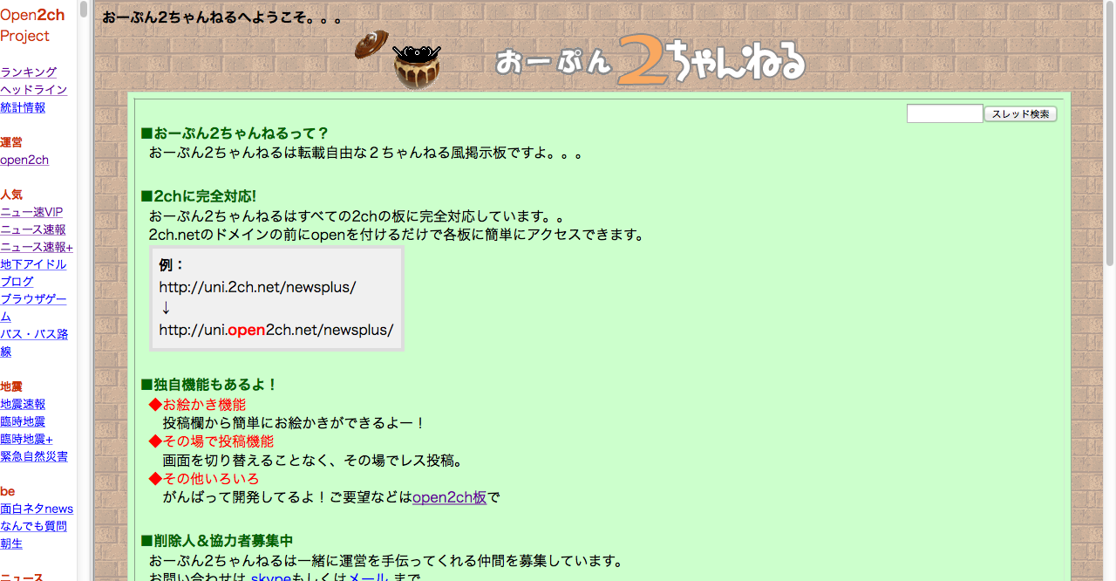Open the ランキング link in sidebar

point(29,72)
